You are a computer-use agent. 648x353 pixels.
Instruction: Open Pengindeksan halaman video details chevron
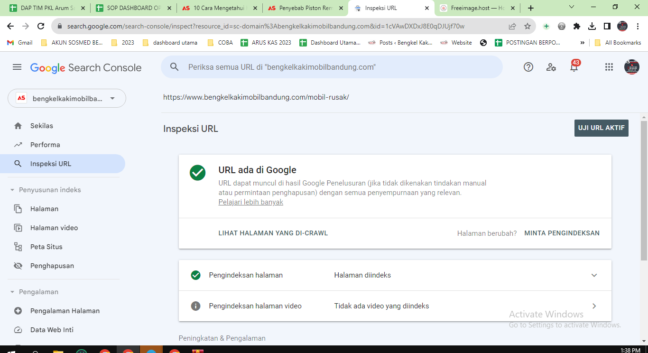point(594,306)
